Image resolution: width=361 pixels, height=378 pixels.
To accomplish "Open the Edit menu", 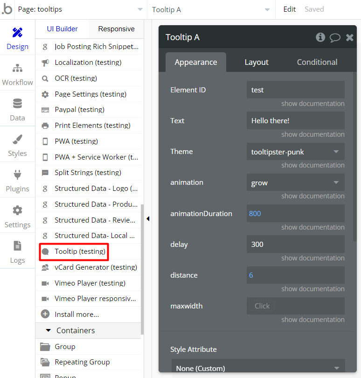I will pos(289,9).
